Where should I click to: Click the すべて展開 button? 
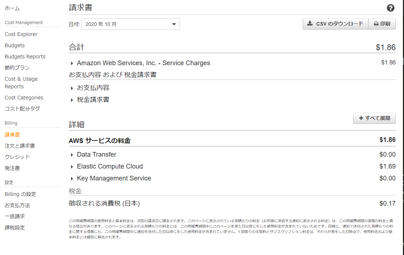click(374, 118)
